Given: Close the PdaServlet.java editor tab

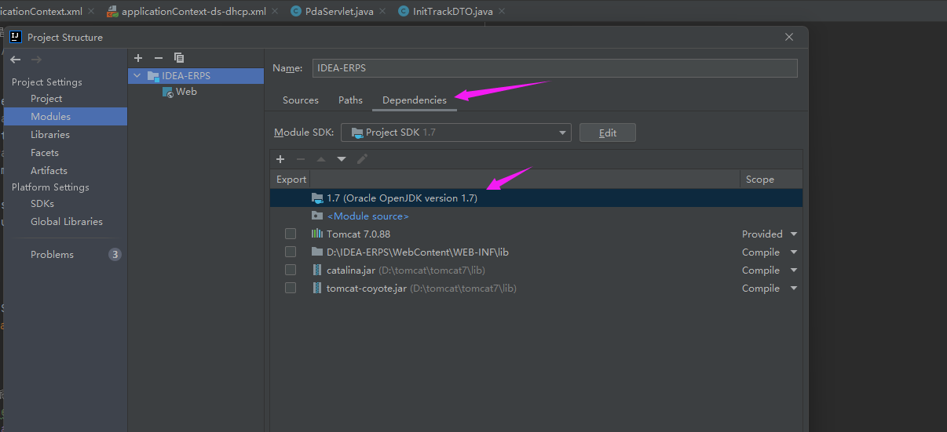Looking at the screenshot, I should 382,11.
